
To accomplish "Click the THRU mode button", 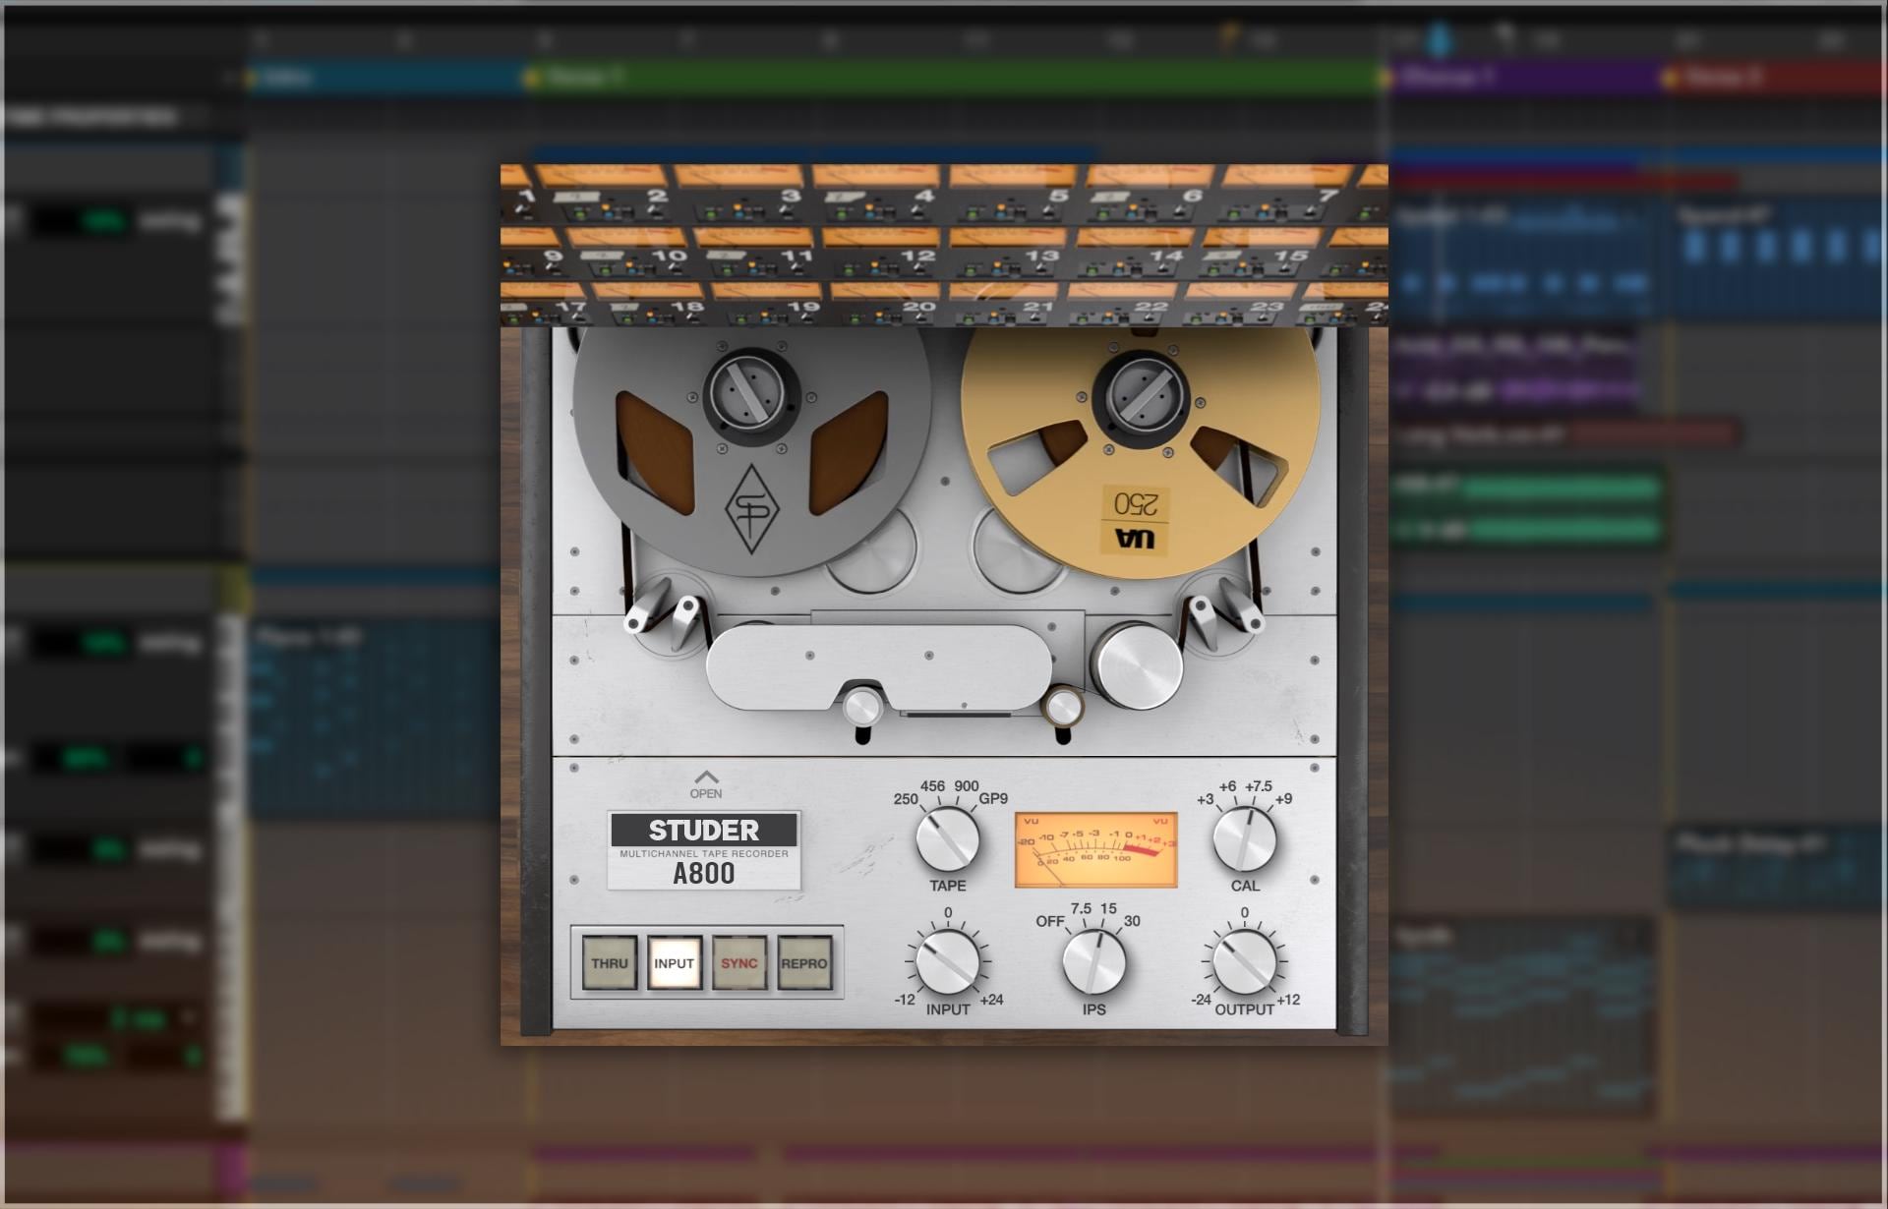I will pyautogui.click(x=610, y=963).
